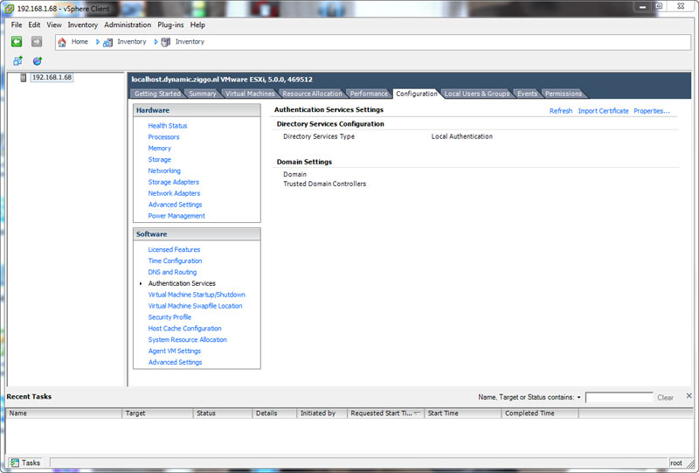Switch to the Resource Allocation tab
The height and width of the screenshot is (473, 699).
pyautogui.click(x=312, y=94)
